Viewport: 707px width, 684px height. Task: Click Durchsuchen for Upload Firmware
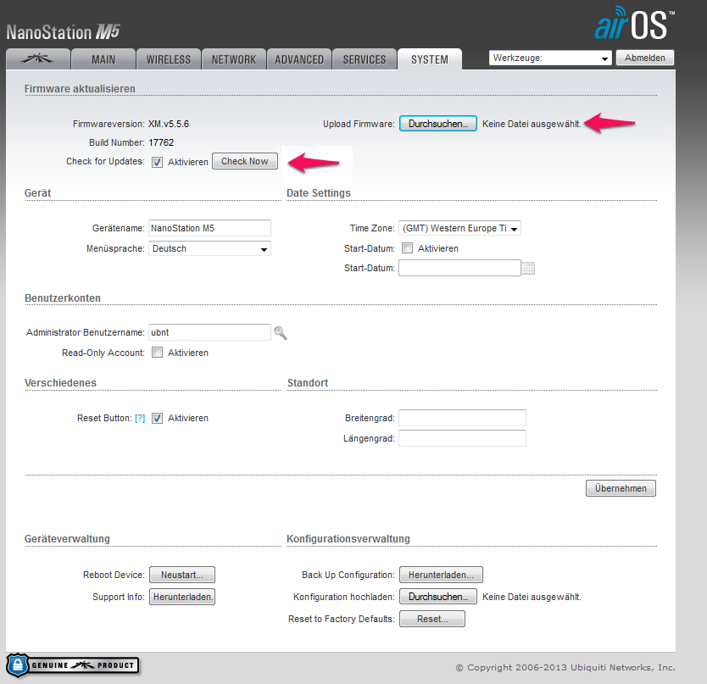click(437, 124)
